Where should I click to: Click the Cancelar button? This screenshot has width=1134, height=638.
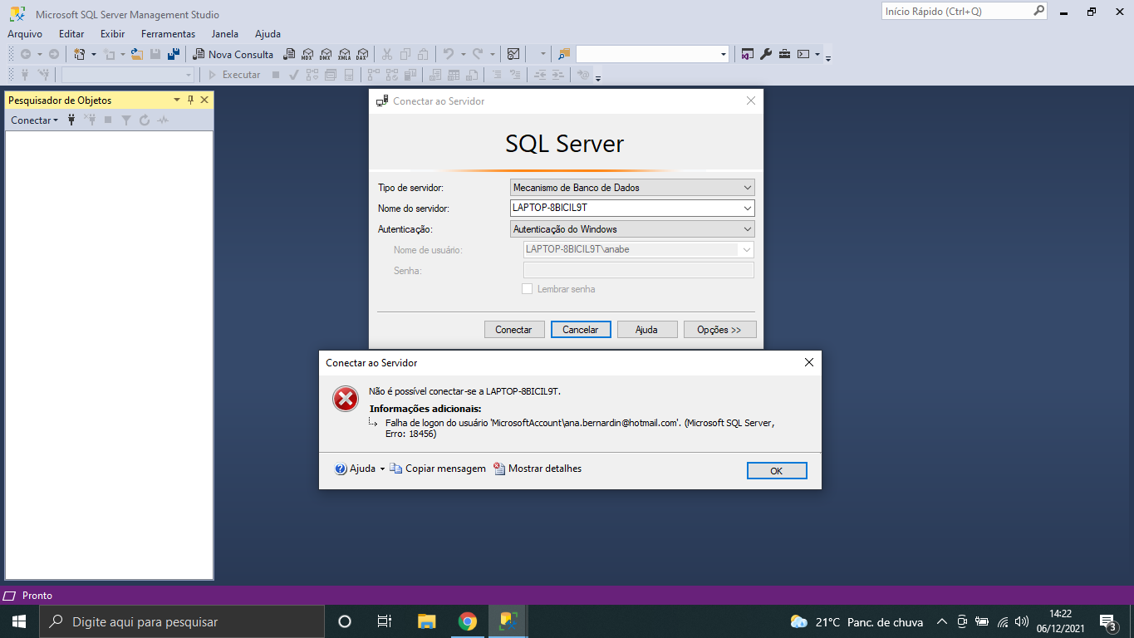point(581,330)
